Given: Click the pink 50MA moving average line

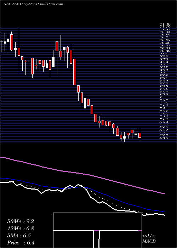Looking at the screenshot, I should click(x=82, y=174).
